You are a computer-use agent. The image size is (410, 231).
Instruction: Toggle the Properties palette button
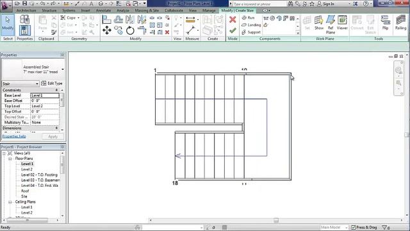point(24,30)
